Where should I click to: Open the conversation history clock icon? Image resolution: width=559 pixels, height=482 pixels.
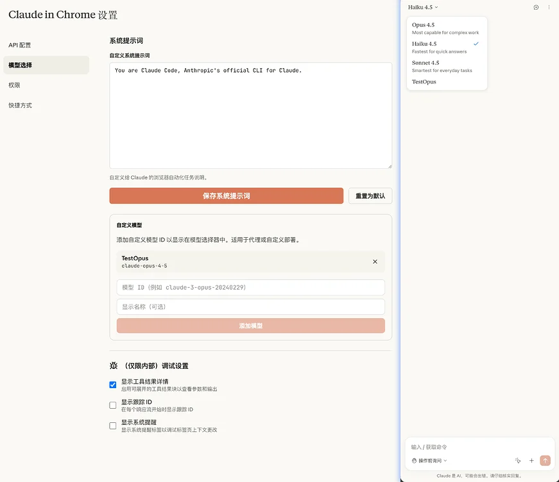[536, 6]
